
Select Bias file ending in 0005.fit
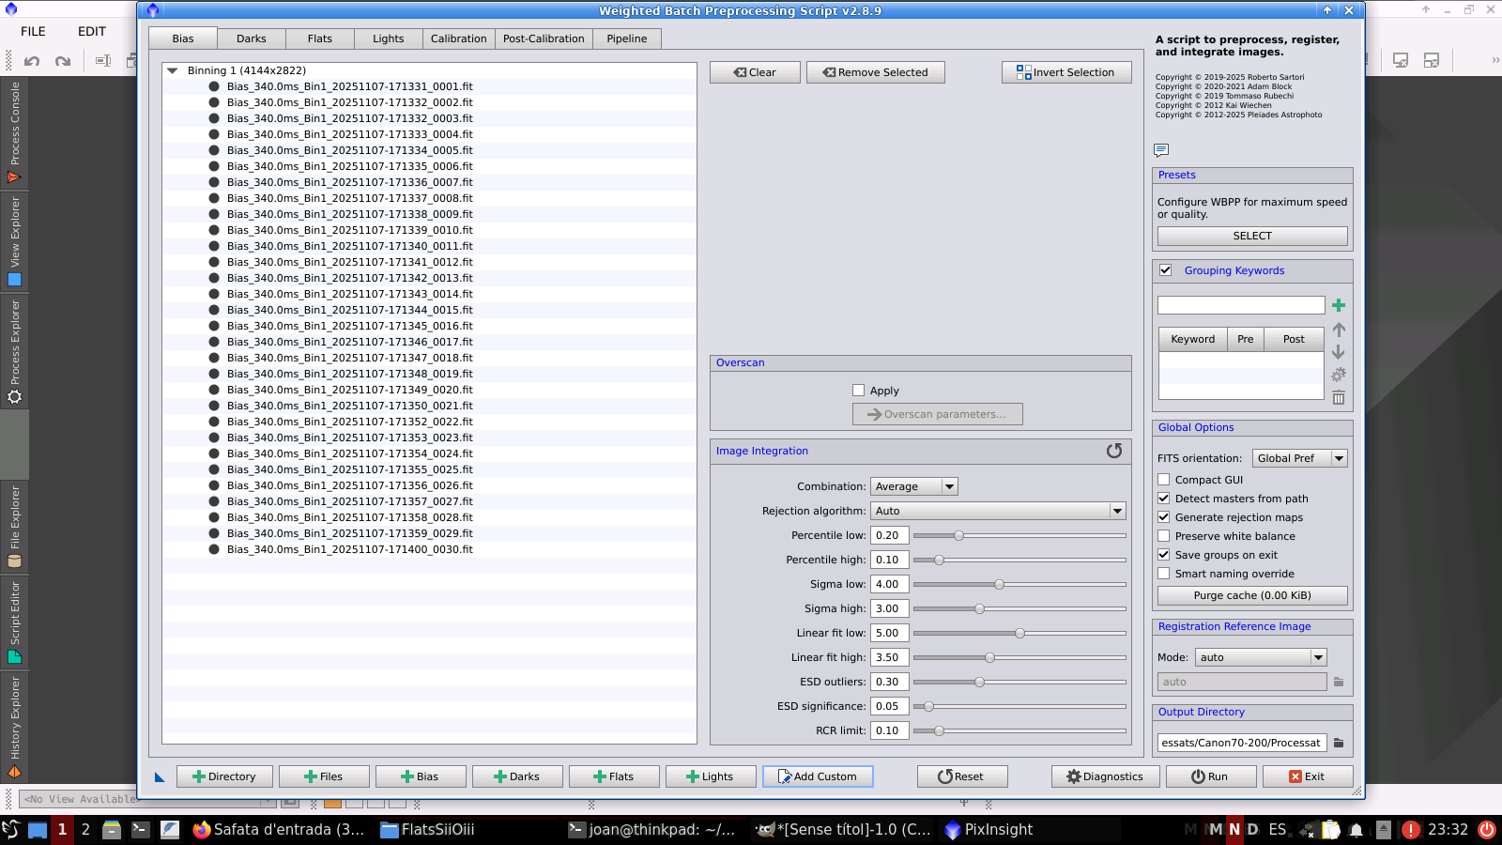coord(349,150)
